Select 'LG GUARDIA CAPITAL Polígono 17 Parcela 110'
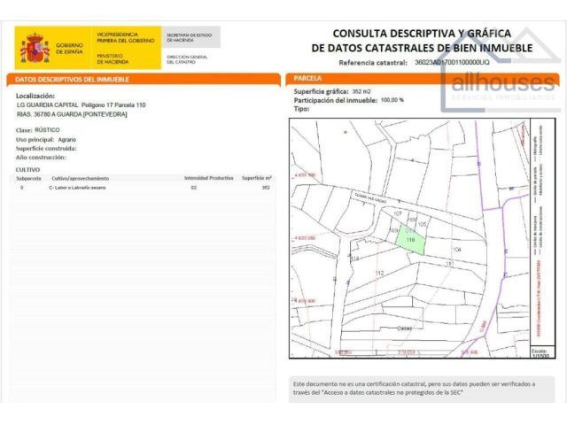Image resolution: width=567 pixels, height=425 pixels. [x=81, y=105]
